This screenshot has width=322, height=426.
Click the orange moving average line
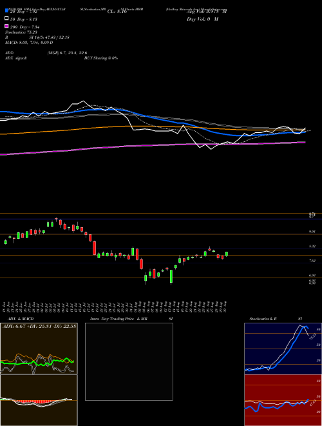(152, 127)
